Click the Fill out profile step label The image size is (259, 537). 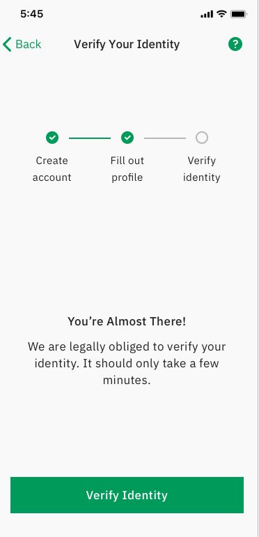coord(127,169)
